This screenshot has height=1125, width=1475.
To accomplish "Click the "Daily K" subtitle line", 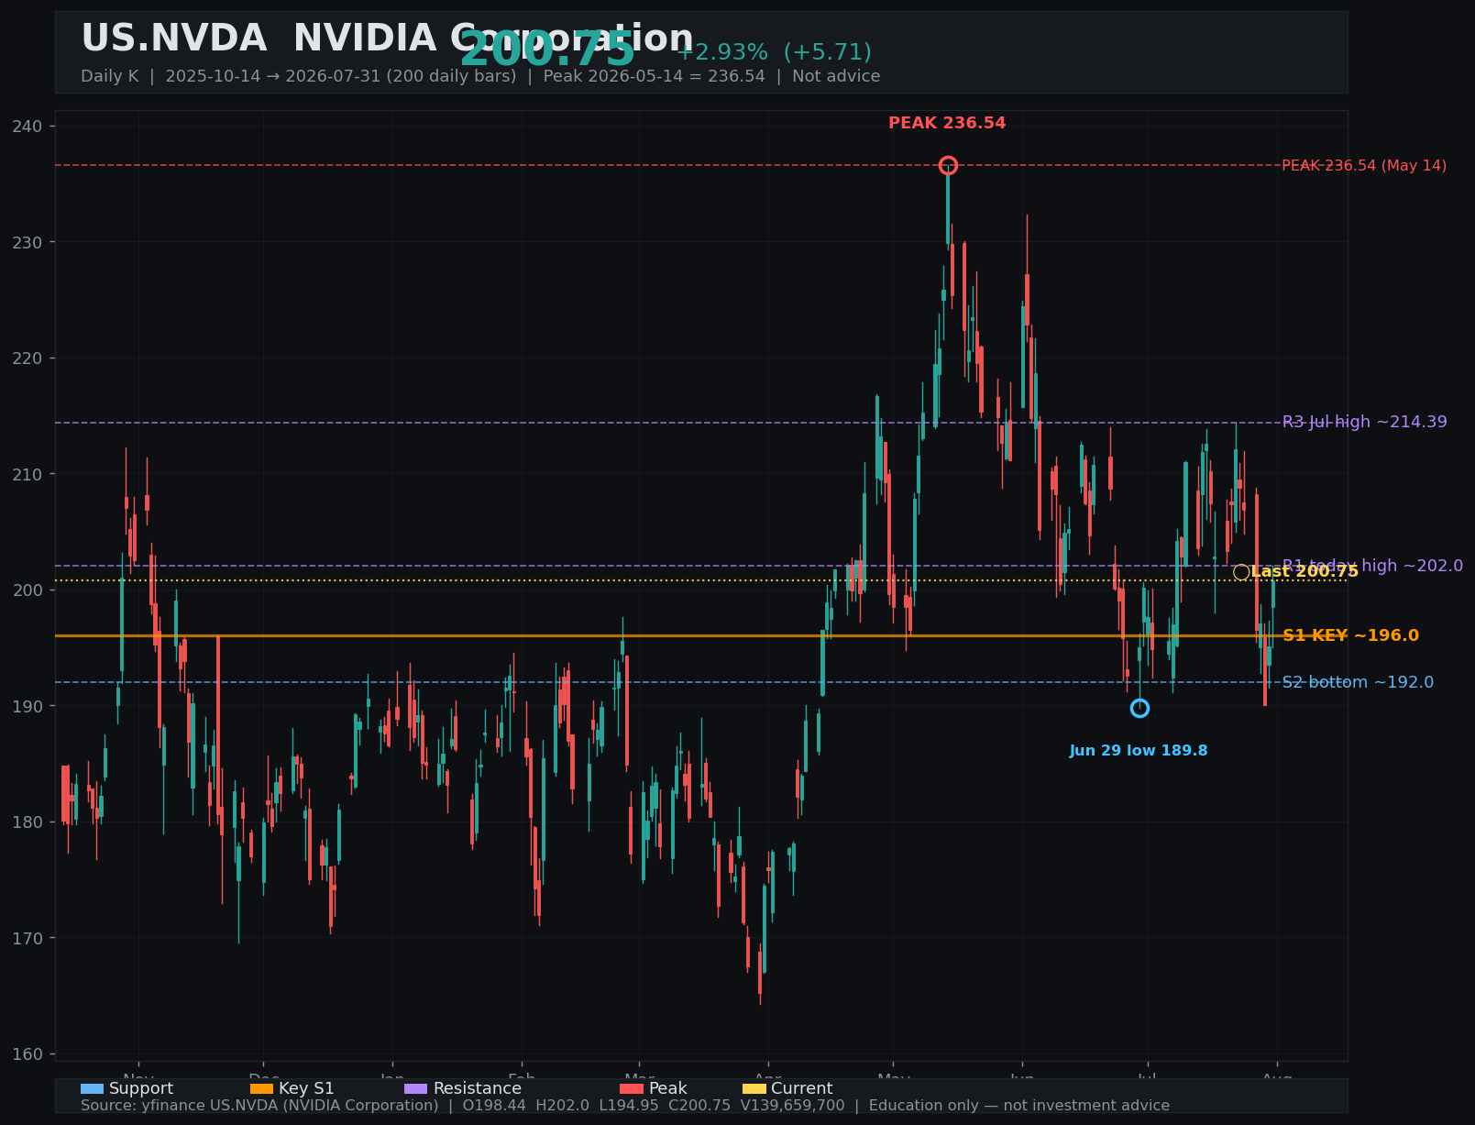I will (480, 76).
